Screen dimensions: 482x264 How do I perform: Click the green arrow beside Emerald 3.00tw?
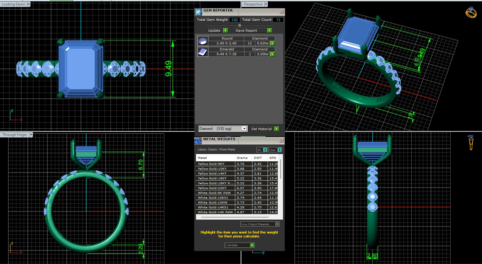(272, 54)
